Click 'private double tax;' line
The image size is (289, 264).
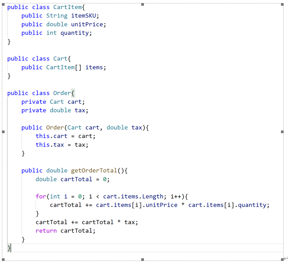click(55, 110)
